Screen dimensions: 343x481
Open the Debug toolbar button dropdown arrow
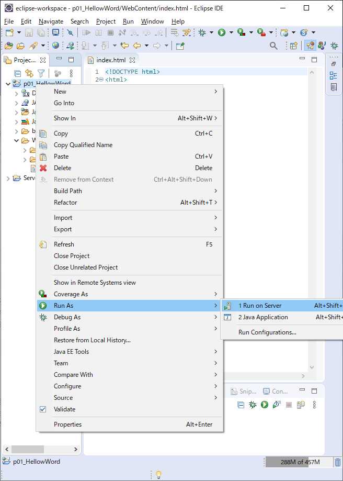[x=211, y=32]
